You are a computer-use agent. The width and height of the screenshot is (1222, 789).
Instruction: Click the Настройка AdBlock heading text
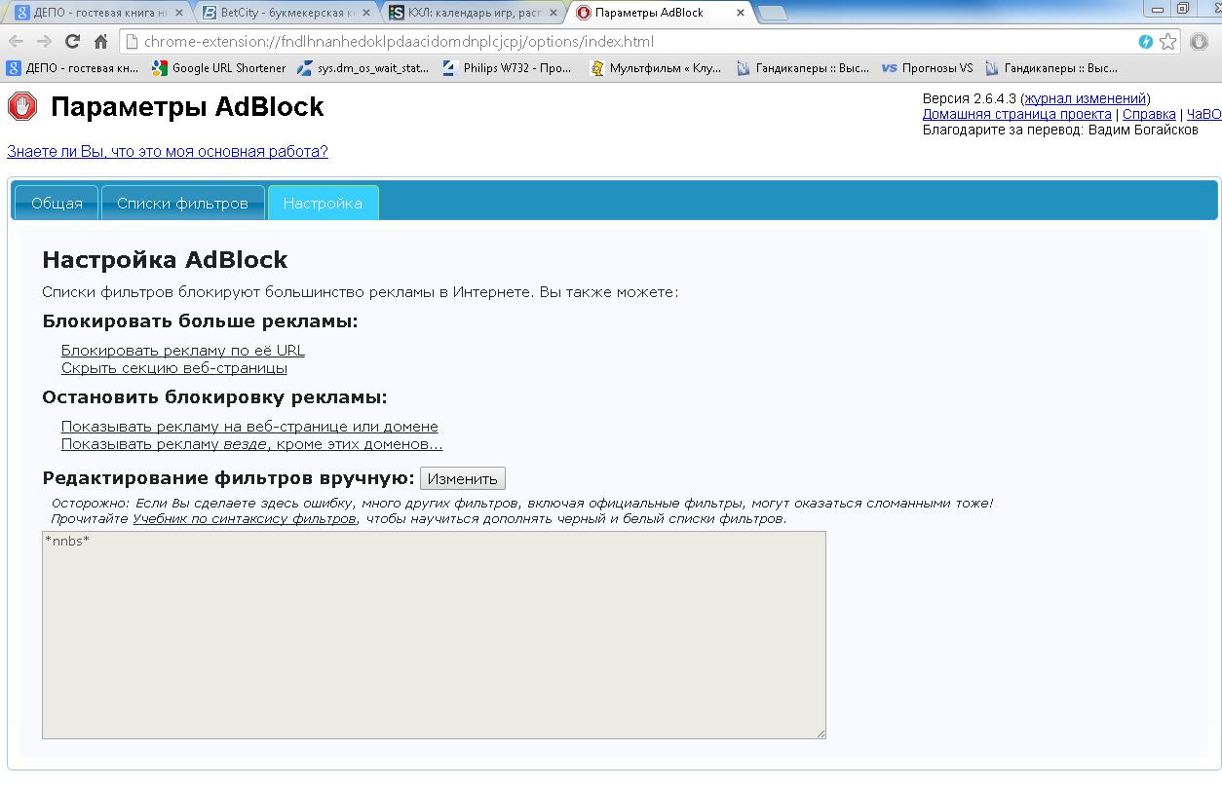pos(165,259)
